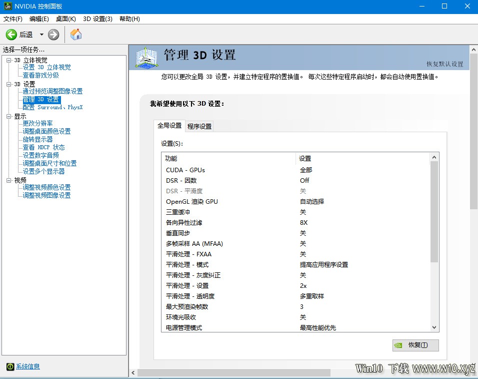This screenshot has width=478, height=379.
Task: Select the 垂直同步 setting row
Action: (x=295, y=233)
